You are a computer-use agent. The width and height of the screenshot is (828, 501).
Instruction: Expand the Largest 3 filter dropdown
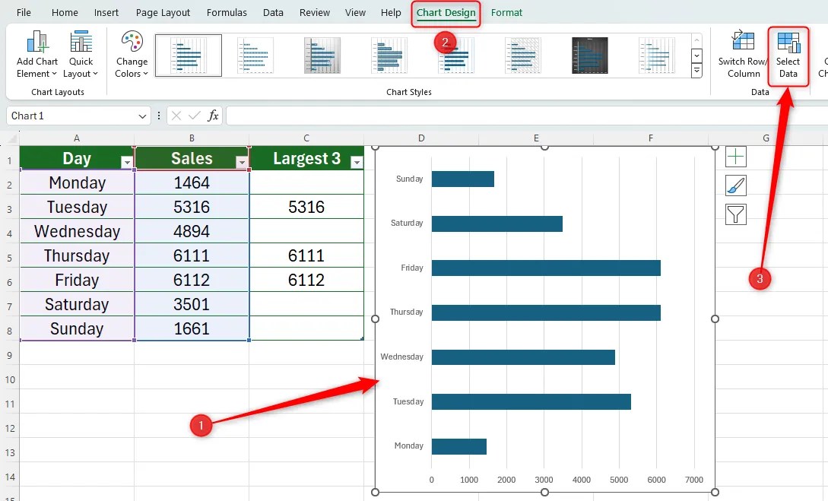coord(357,162)
